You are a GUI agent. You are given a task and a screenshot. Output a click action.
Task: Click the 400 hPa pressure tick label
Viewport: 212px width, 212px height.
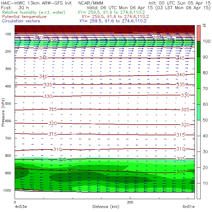click(8, 86)
